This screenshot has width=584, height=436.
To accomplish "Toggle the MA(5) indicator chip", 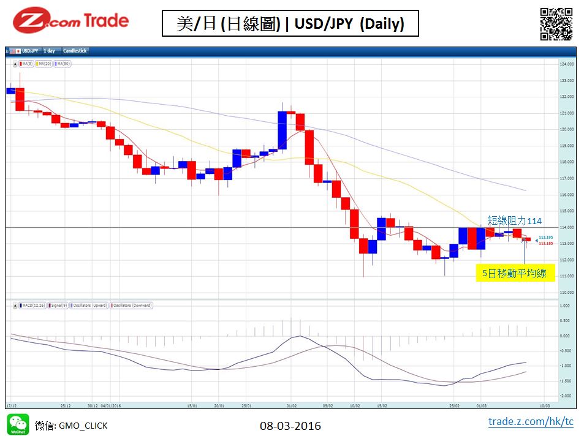I will (26, 64).
